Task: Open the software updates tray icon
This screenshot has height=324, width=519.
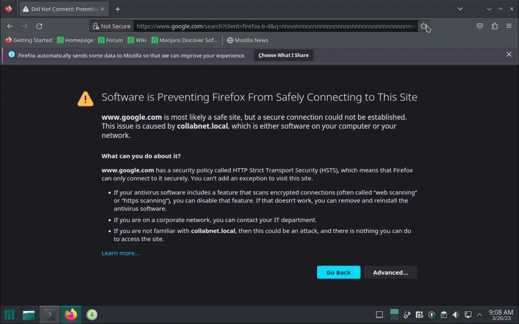Action: pyautogui.click(x=432, y=315)
